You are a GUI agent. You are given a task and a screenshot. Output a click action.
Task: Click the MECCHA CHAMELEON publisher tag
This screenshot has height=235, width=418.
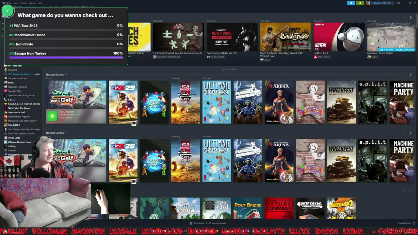click(x=166, y=57)
